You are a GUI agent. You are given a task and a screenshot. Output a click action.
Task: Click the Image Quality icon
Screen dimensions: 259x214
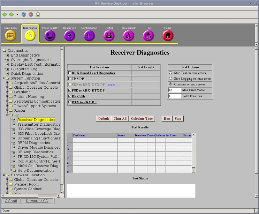click(x=50, y=35)
